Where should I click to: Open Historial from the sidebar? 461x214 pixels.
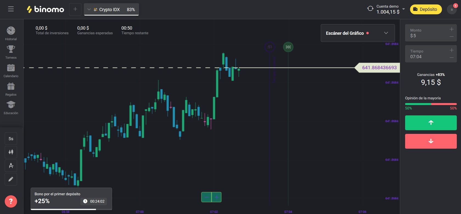(11, 33)
